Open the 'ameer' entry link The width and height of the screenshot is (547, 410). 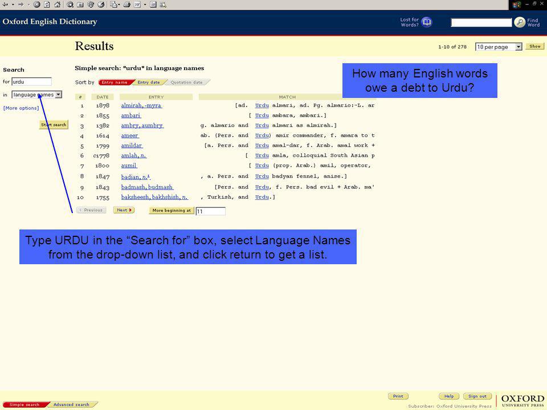130,136
